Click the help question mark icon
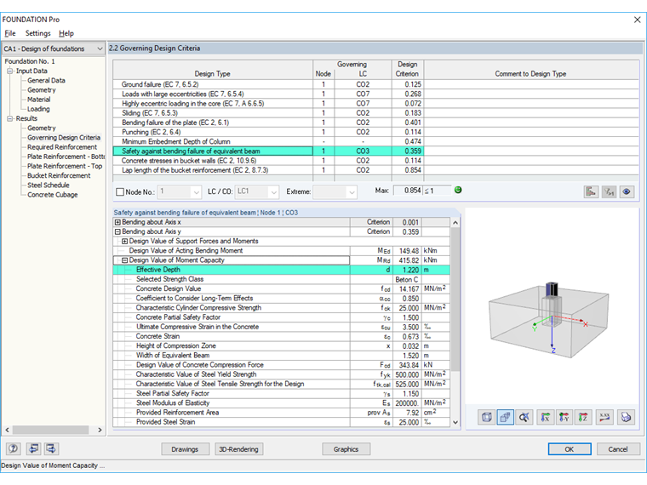This screenshot has width=647, height=485. click(x=14, y=448)
